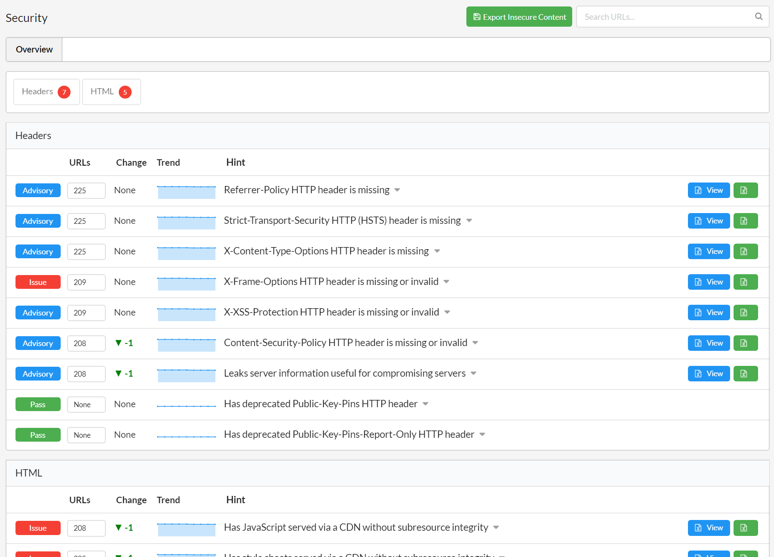Switch to the Overview tab
774x557 pixels.
click(34, 50)
